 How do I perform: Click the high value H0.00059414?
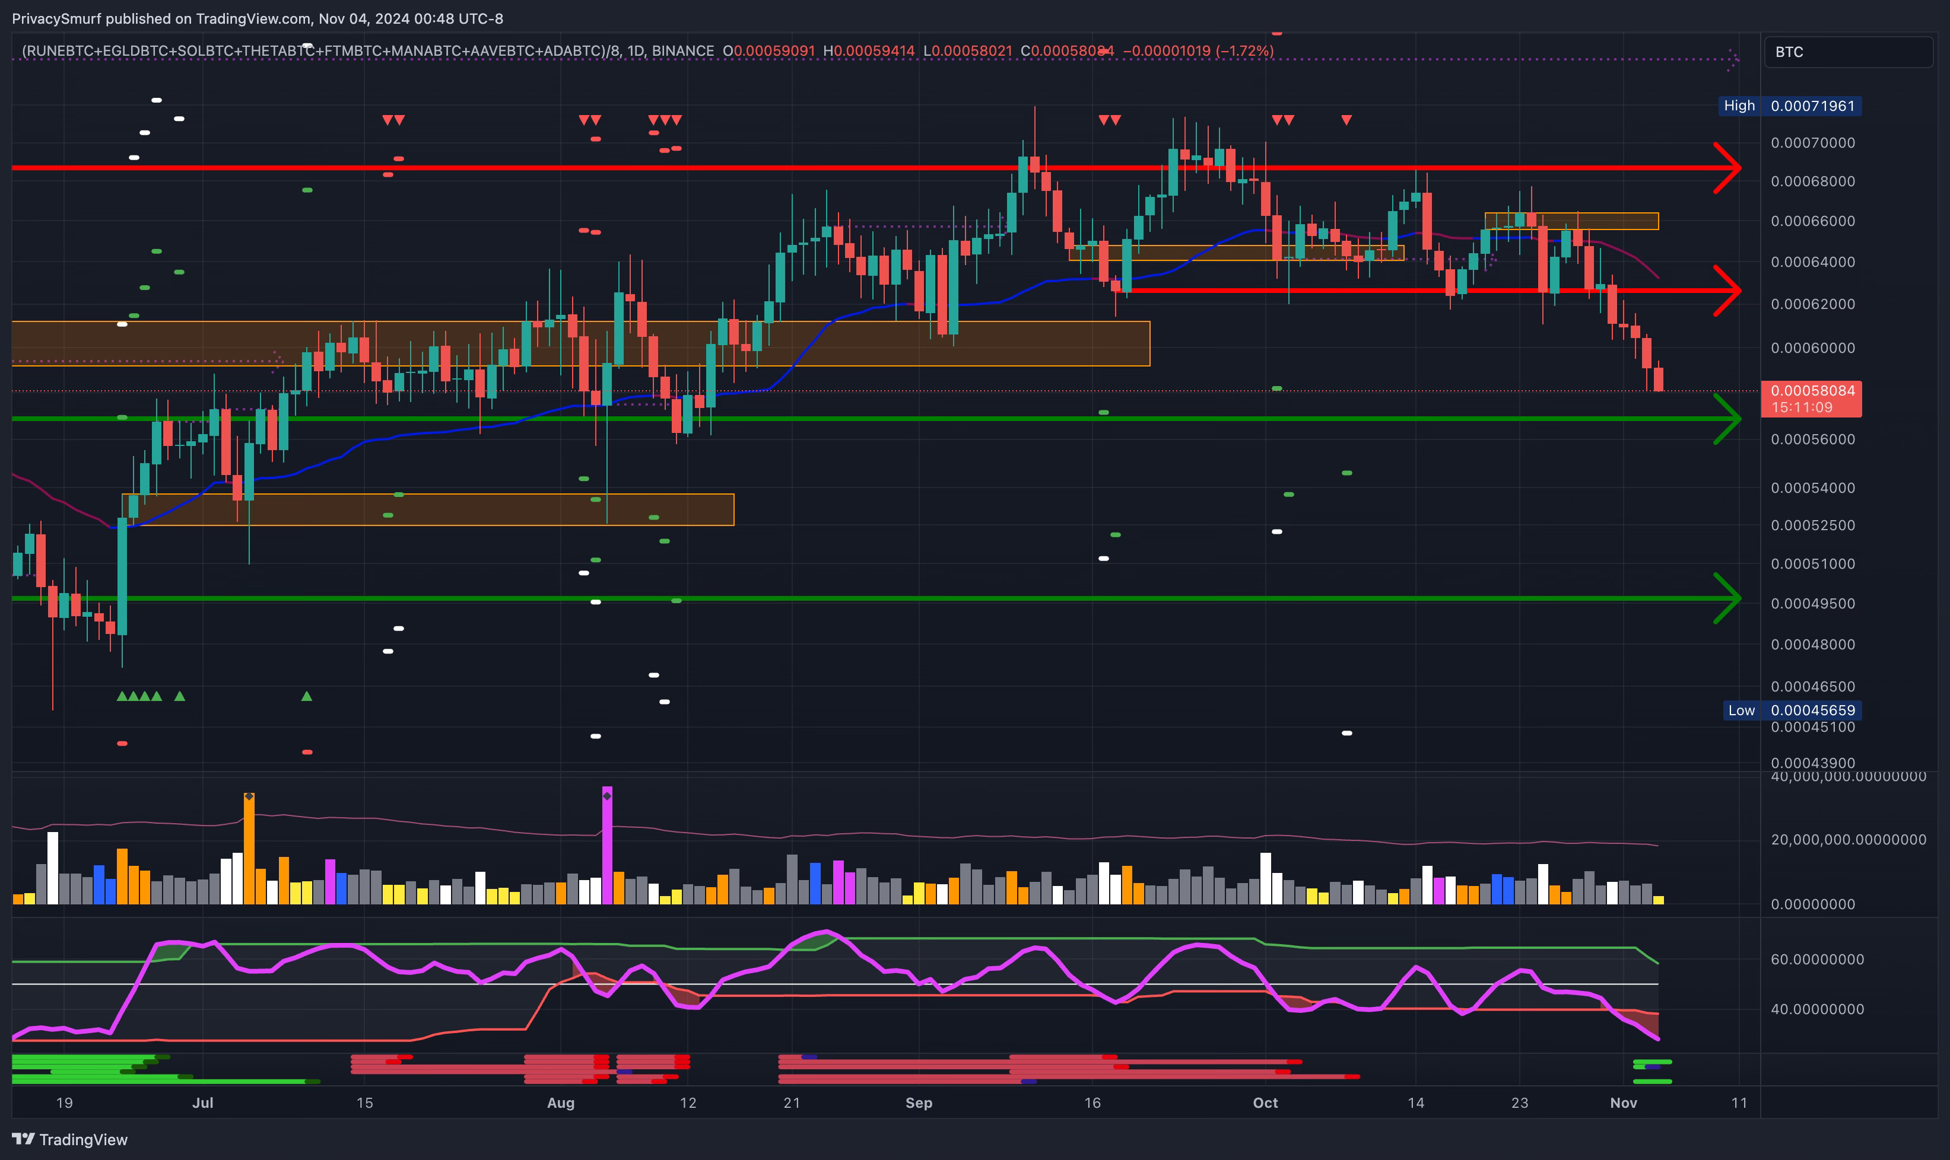pos(868,51)
